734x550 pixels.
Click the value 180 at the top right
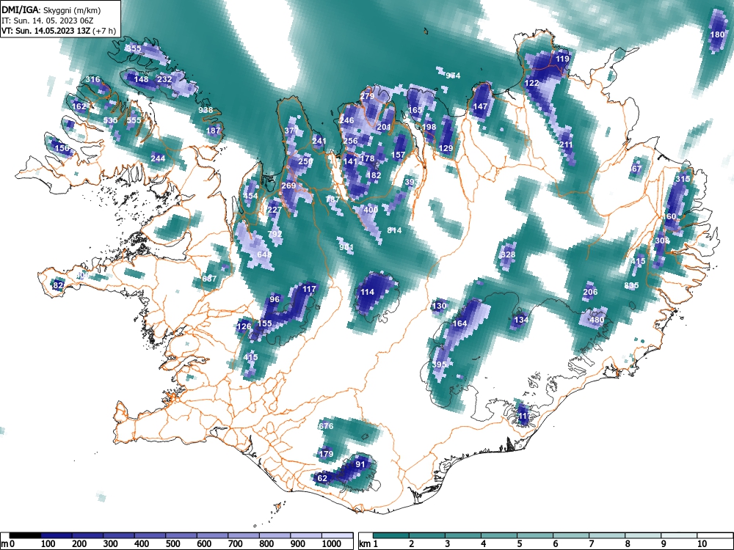[717, 34]
